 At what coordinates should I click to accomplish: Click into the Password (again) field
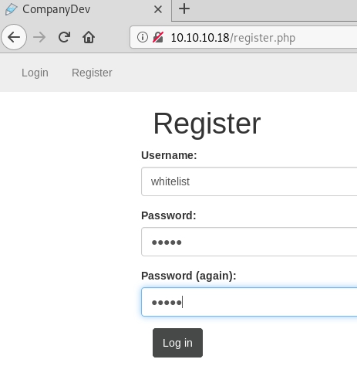249,302
